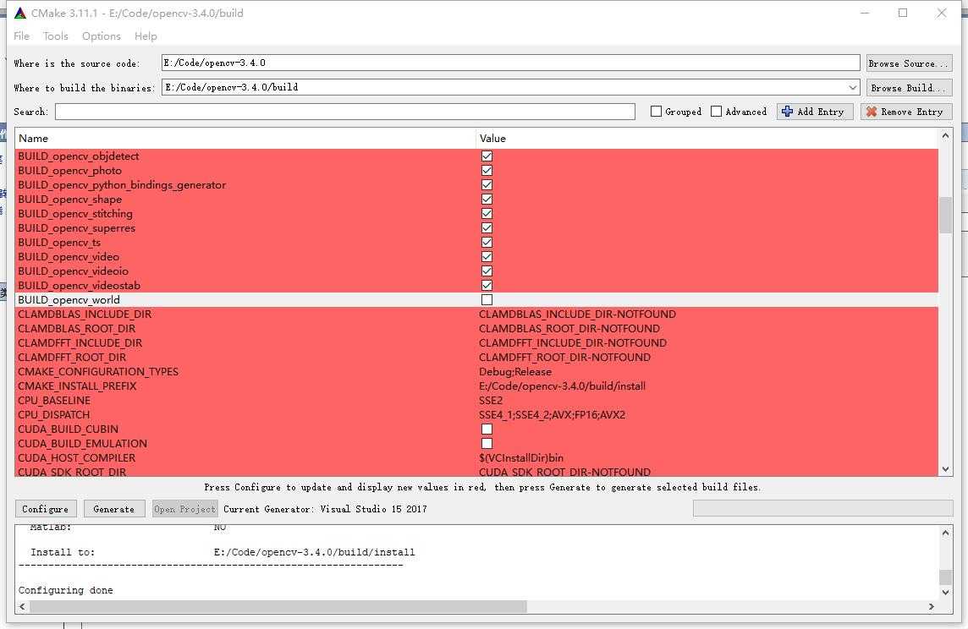The image size is (968, 629).
Task: Select the CPU_DISPATCH entry
Action: tap(53, 415)
